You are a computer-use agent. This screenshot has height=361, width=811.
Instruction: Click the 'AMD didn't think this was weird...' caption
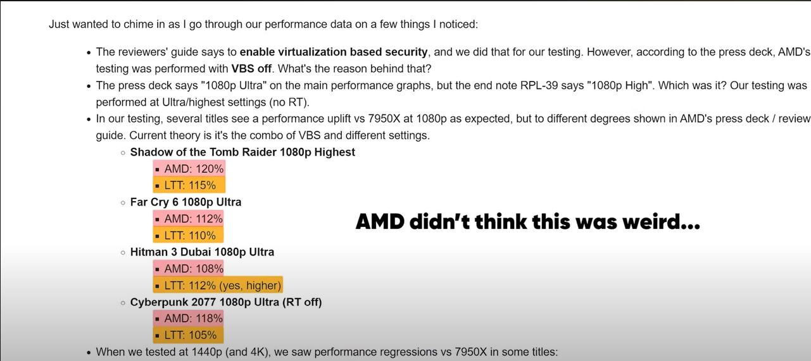[527, 222]
